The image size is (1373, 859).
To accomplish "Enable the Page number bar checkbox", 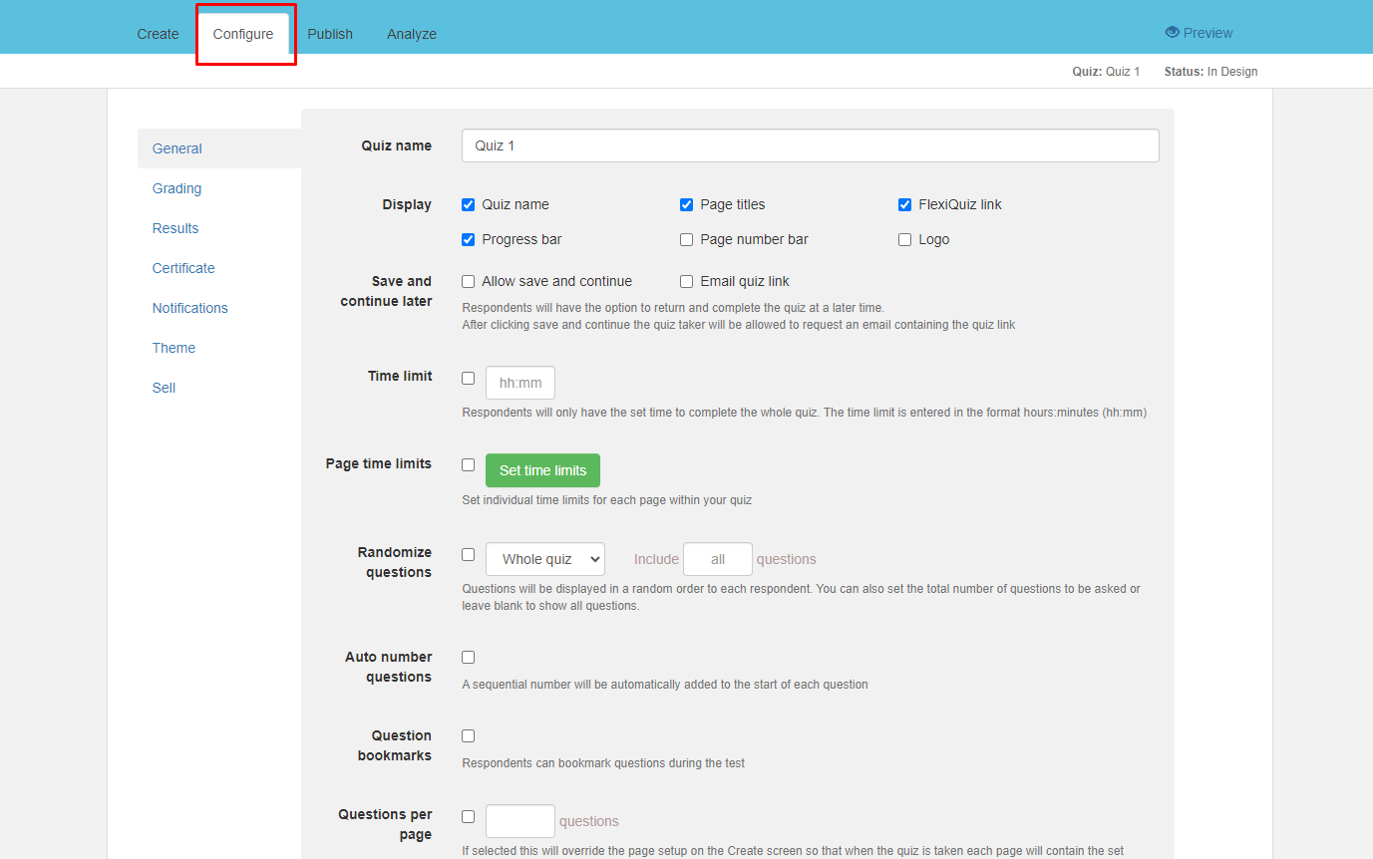I will click(x=686, y=239).
